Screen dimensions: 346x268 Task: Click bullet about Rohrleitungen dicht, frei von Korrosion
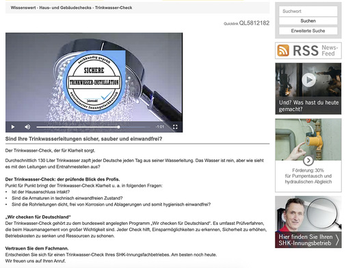click(111, 204)
